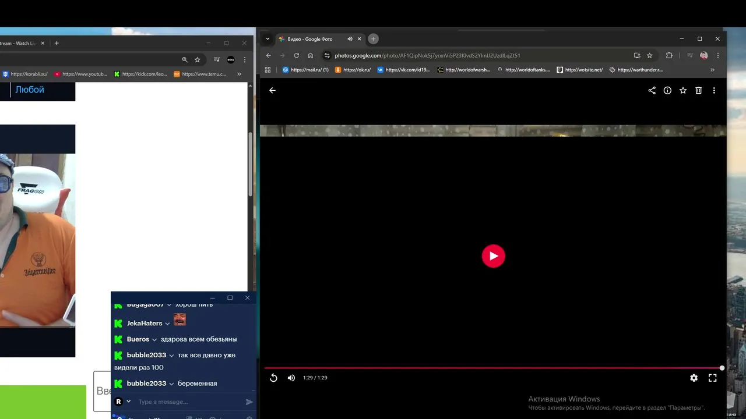
Task: Share the video via share icon
Action: [652, 90]
